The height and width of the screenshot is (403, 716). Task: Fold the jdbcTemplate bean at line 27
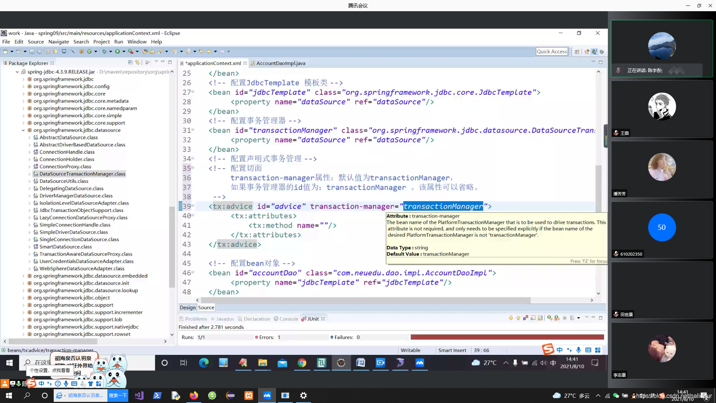coord(193,92)
